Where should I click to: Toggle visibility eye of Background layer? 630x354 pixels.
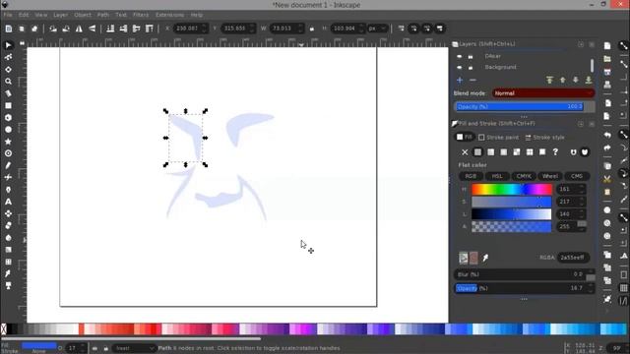(x=460, y=68)
